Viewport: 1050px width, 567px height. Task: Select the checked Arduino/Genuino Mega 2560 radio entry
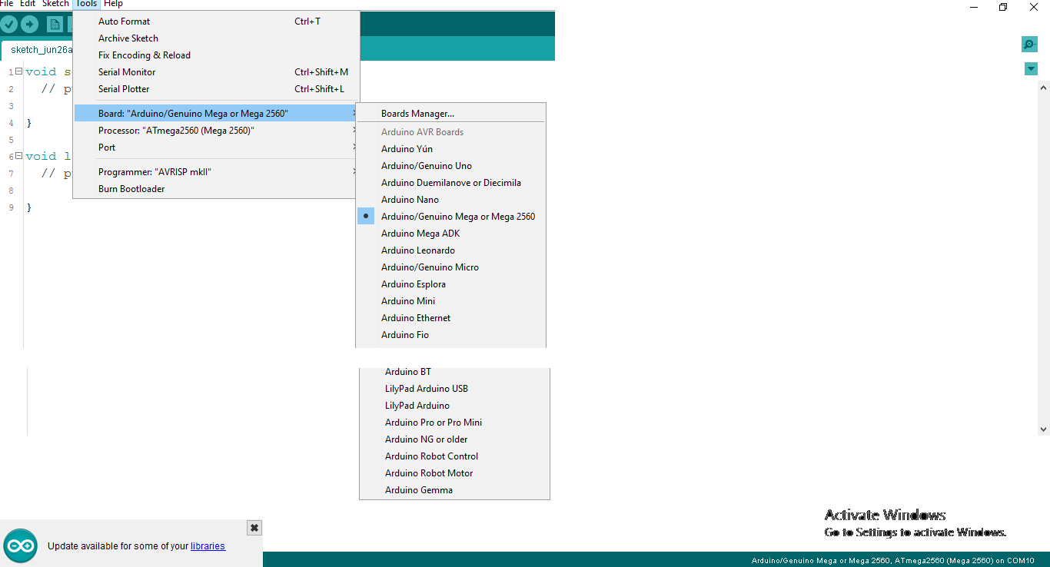451,217
